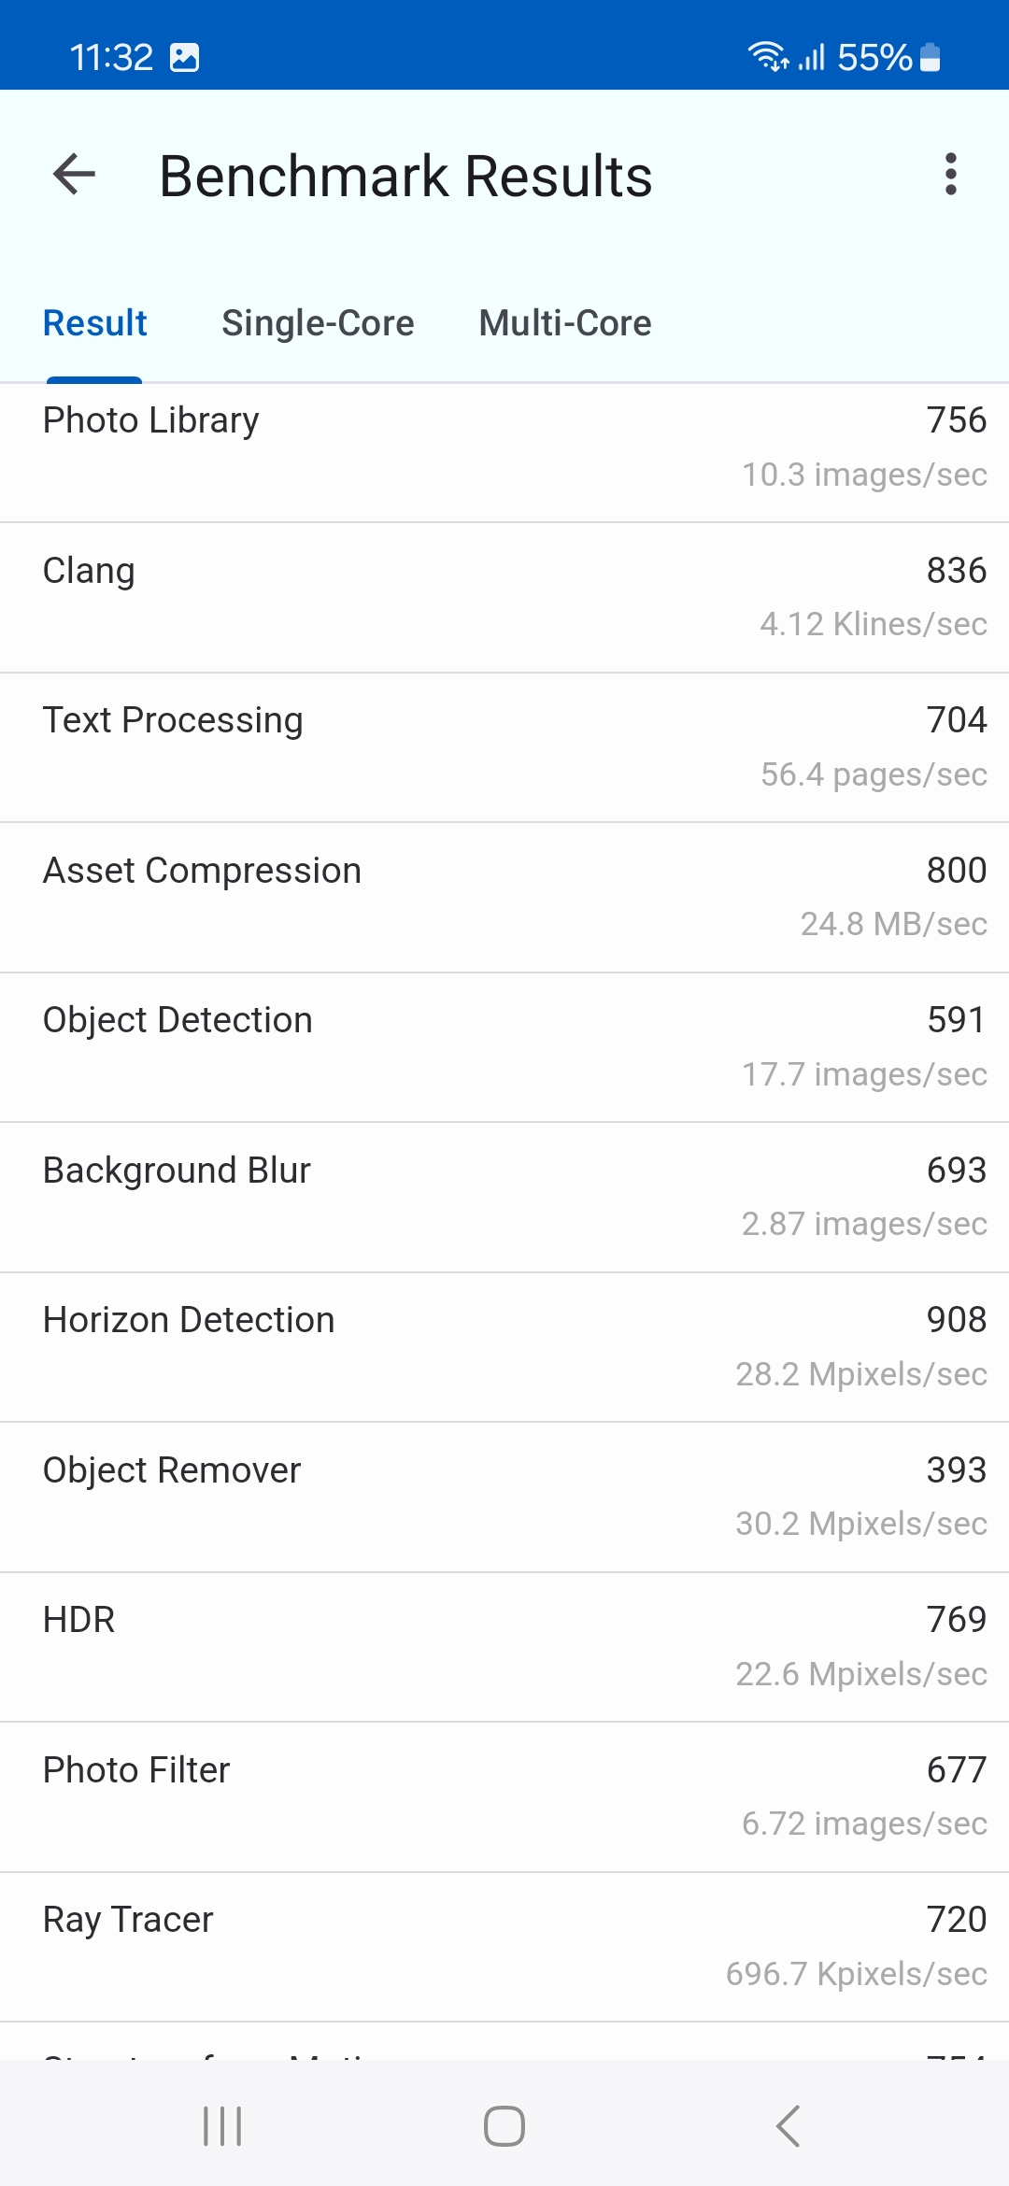Tap the HDR benchmark row

[x=504, y=1646]
